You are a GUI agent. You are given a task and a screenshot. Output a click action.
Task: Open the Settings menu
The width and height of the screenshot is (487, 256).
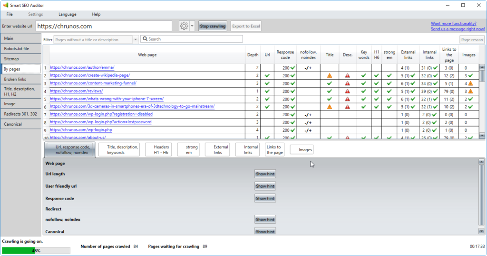[x=35, y=14]
